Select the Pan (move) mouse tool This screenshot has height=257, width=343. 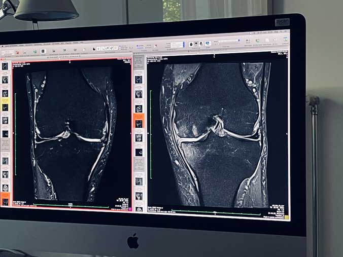[x=98, y=49]
